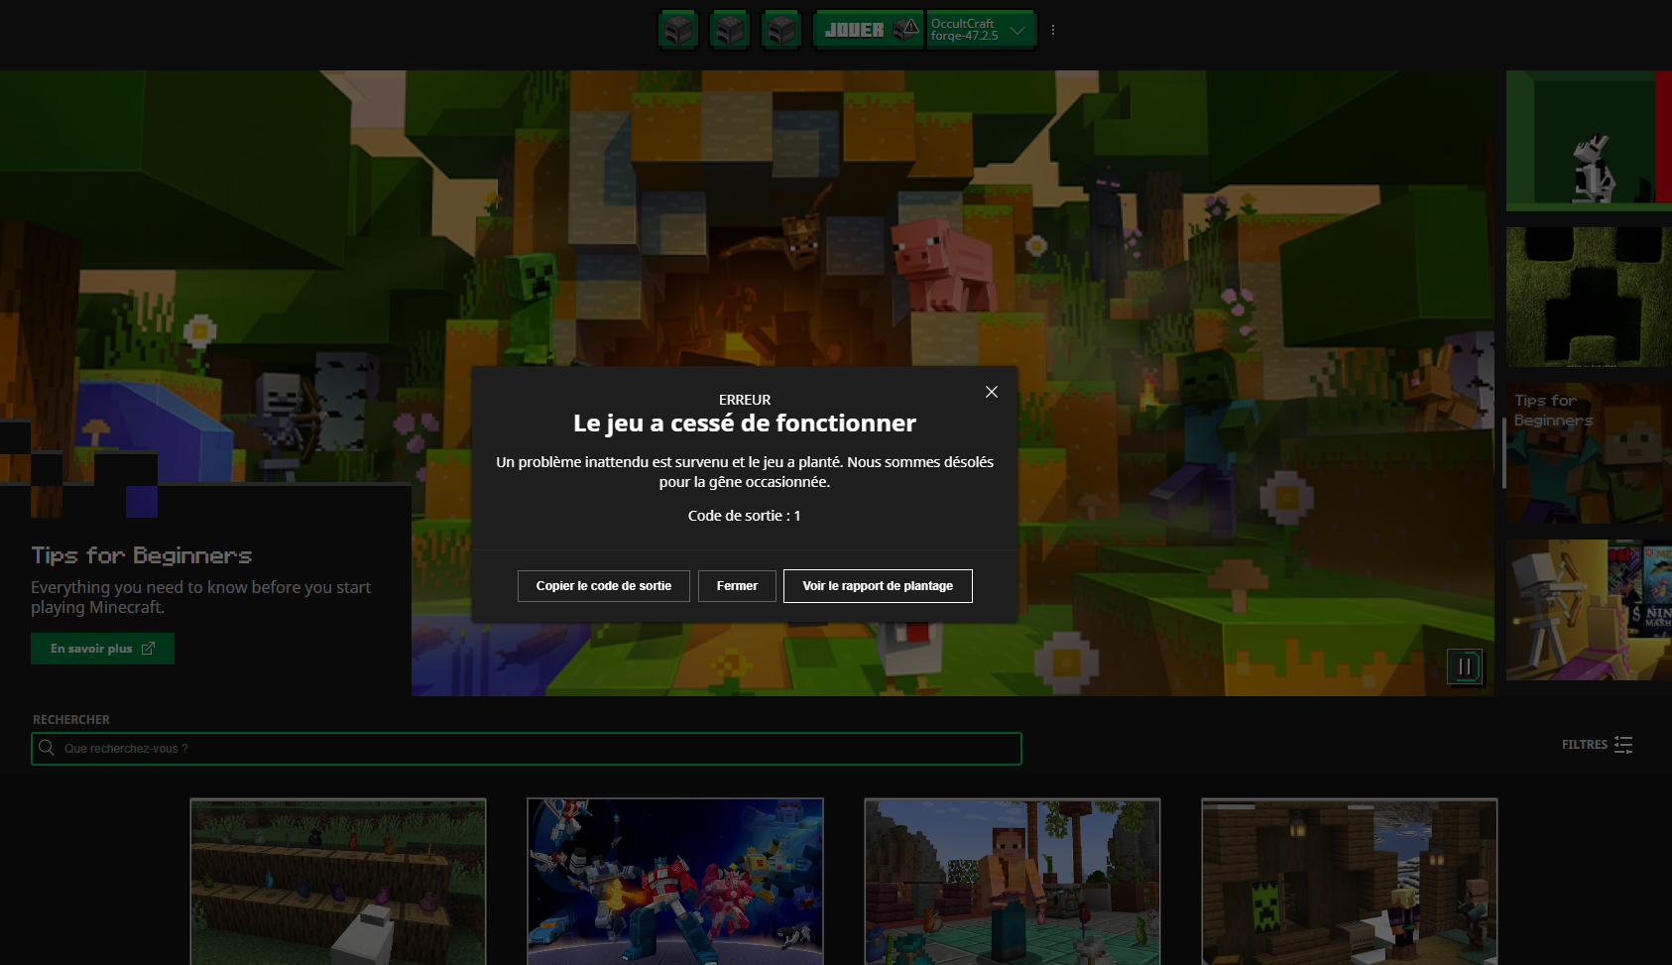Select the leftmost furnace instance icon
Screen dimensions: 1672x965
click(678, 30)
